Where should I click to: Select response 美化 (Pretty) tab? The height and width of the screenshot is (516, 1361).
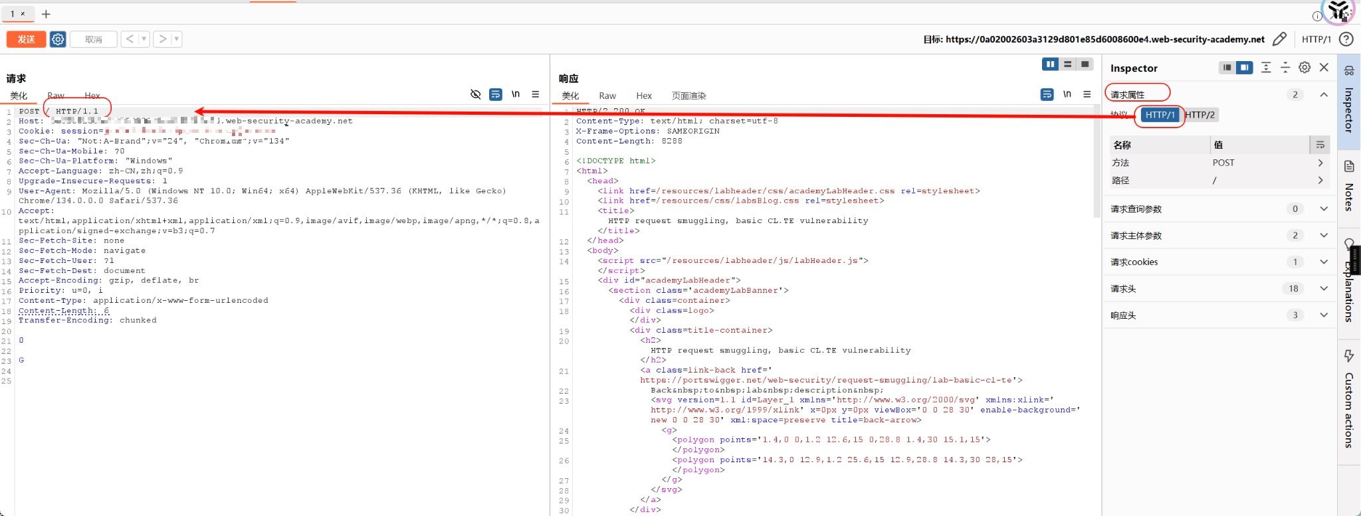point(570,96)
